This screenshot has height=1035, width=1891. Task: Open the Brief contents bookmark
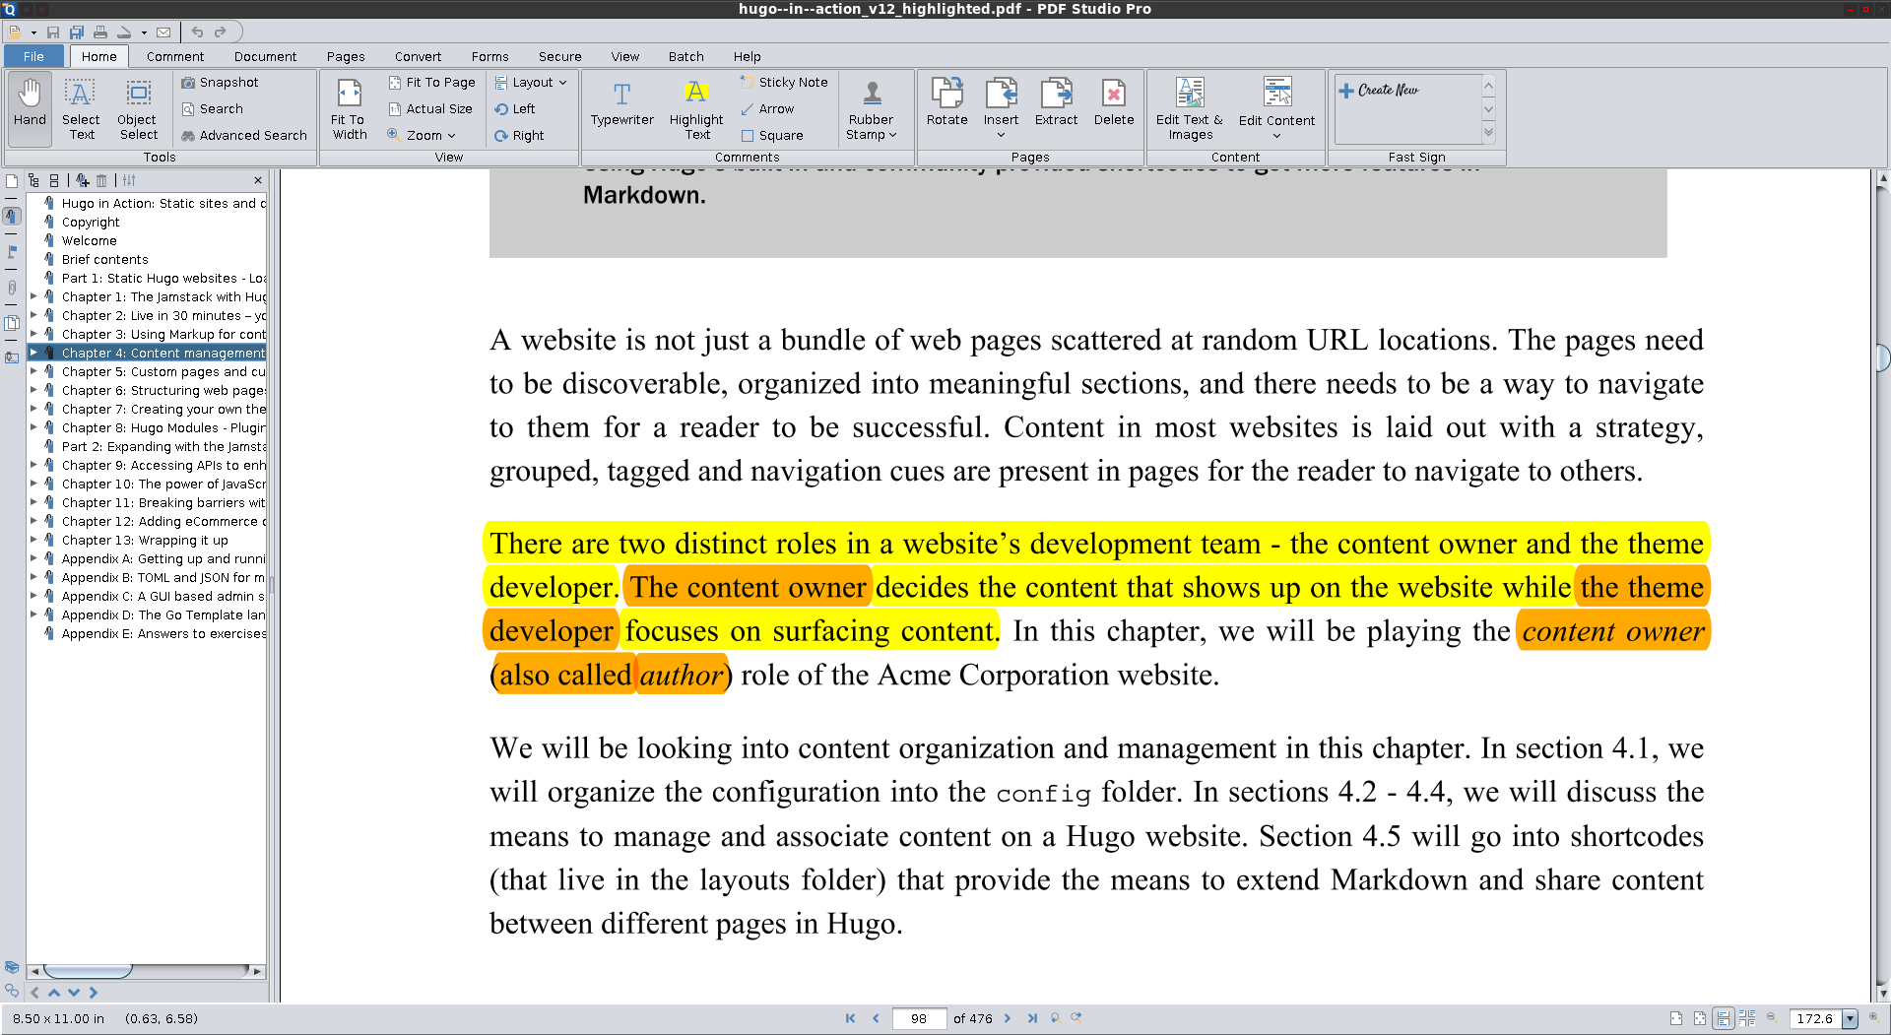[x=104, y=259]
